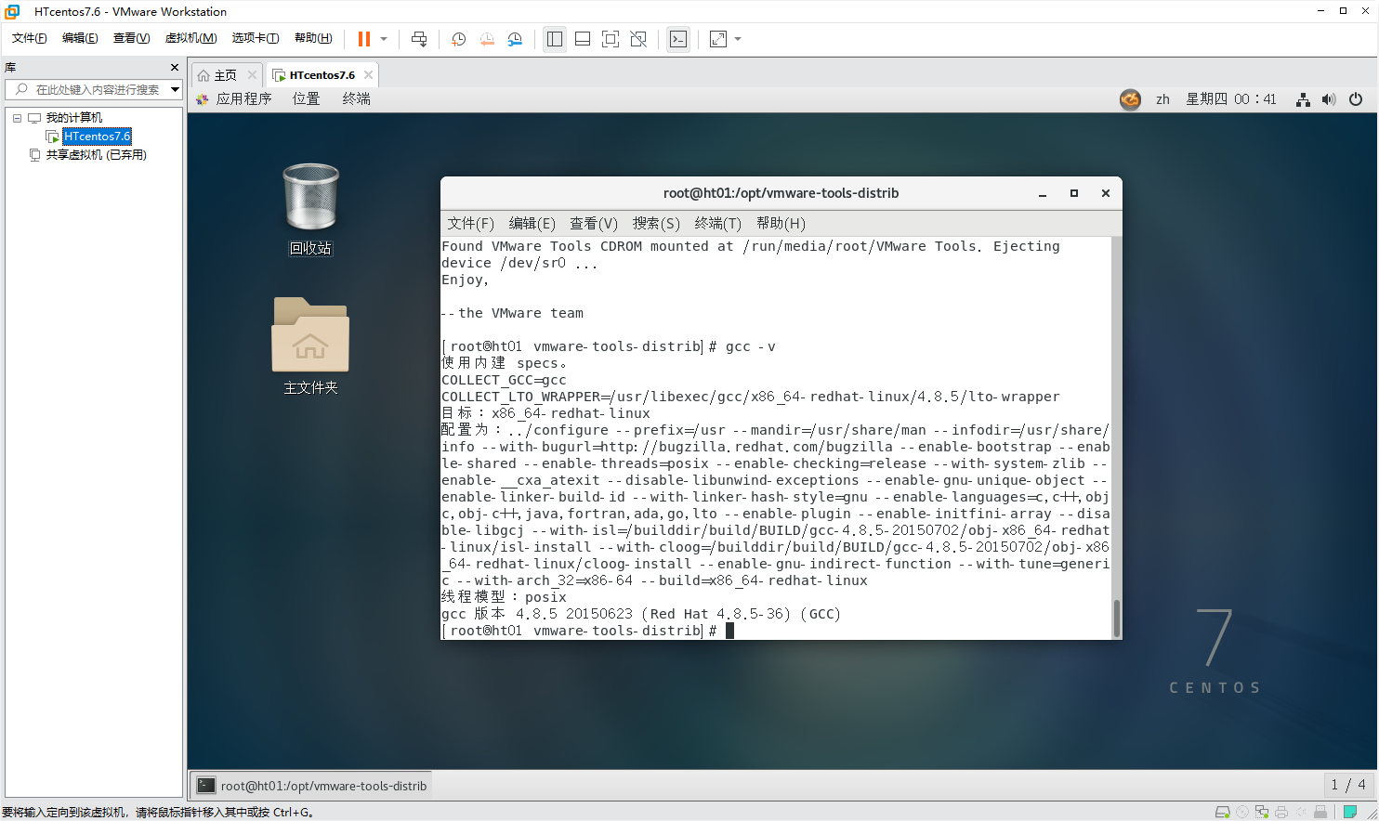This screenshot has width=1379, height=821.
Task: Click the CD/DVD drive status icon
Action: pyautogui.click(x=1242, y=812)
